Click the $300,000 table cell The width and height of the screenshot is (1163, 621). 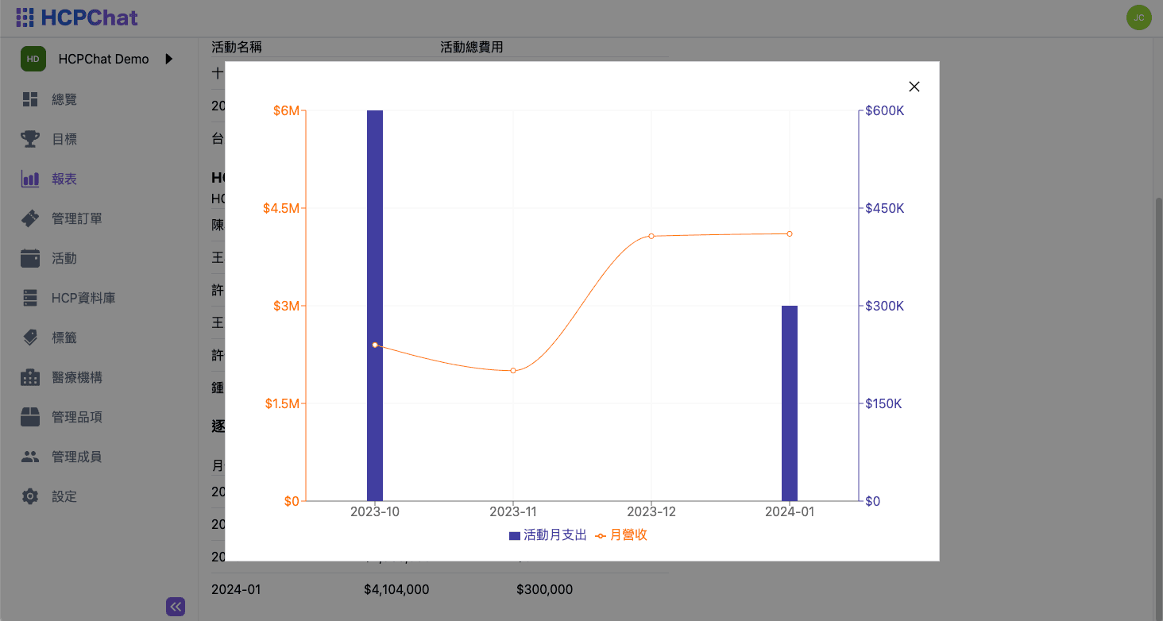[544, 589]
